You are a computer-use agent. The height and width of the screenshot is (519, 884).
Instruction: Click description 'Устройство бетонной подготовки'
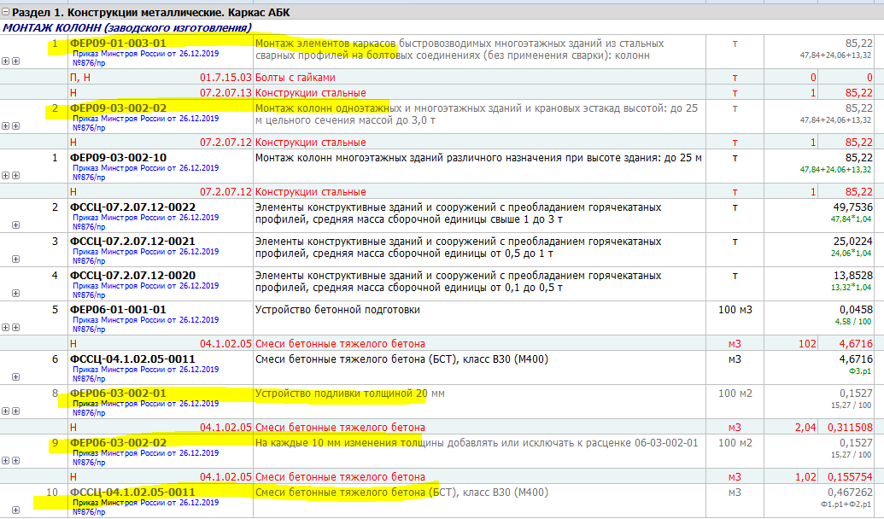coord(337,309)
